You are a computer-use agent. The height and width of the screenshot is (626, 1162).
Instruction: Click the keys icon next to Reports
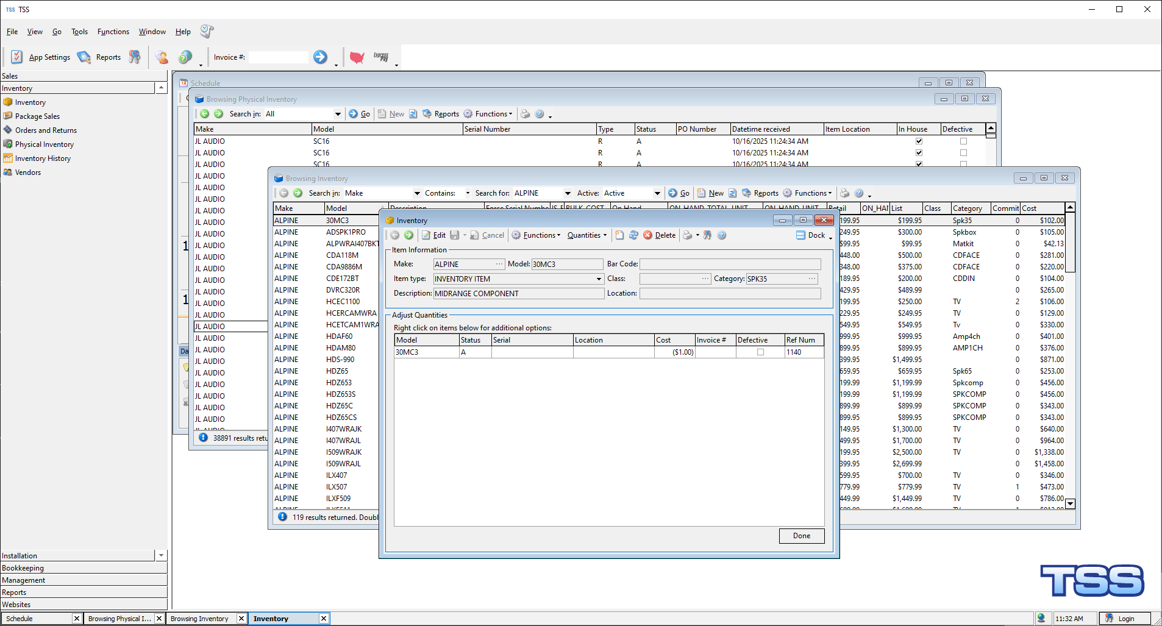(135, 57)
